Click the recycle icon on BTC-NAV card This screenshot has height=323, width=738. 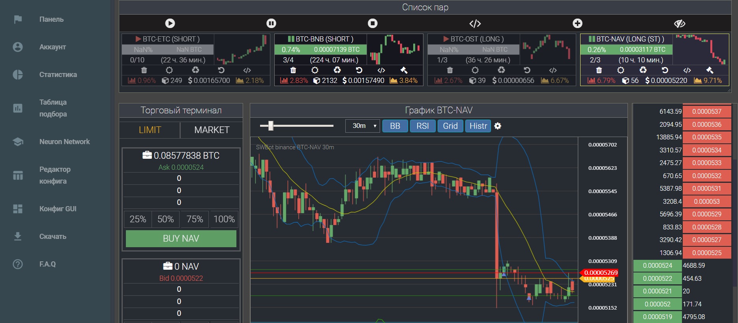coord(643,70)
